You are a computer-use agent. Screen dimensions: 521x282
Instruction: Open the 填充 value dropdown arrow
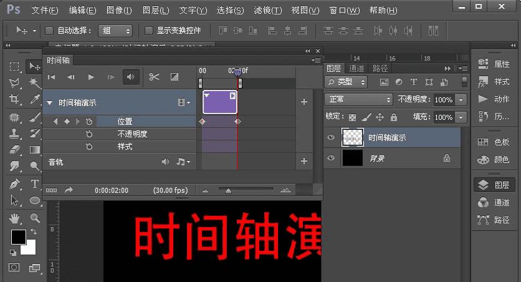point(461,117)
